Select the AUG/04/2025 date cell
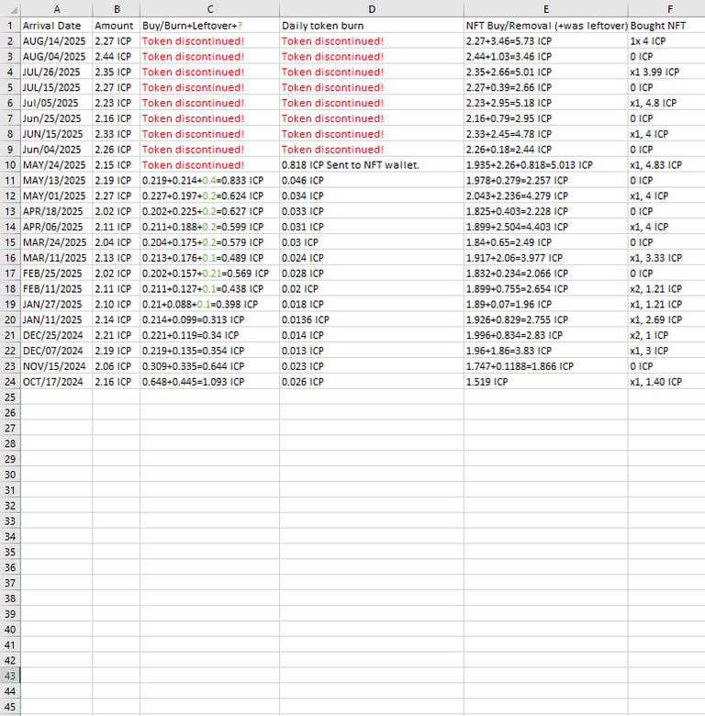Screen dimensions: 705x716 (x=57, y=57)
